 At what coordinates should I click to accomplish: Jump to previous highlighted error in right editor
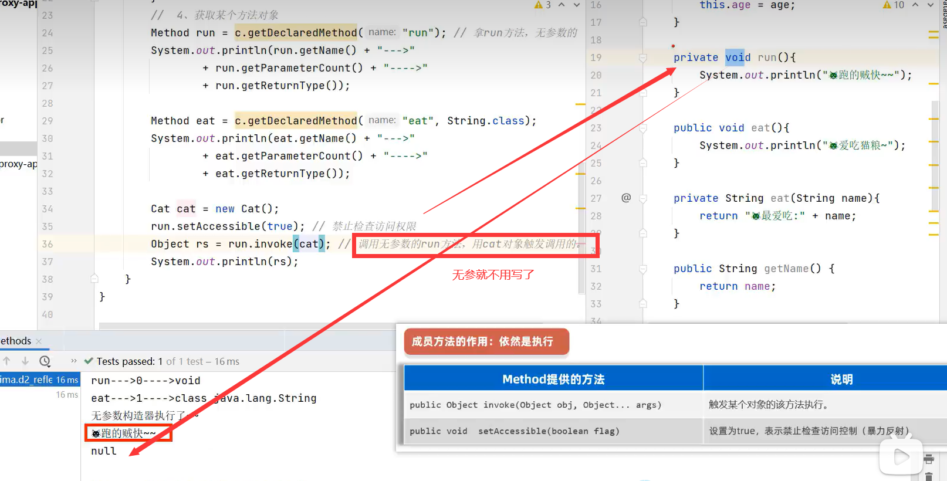click(915, 5)
